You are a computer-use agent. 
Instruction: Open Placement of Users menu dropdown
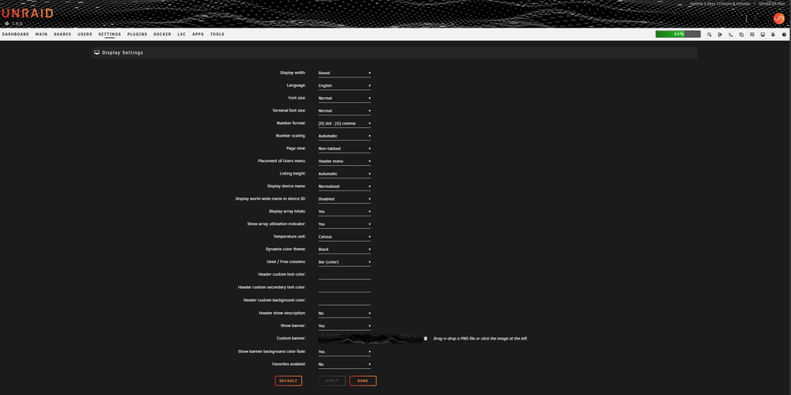(x=345, y=161)
